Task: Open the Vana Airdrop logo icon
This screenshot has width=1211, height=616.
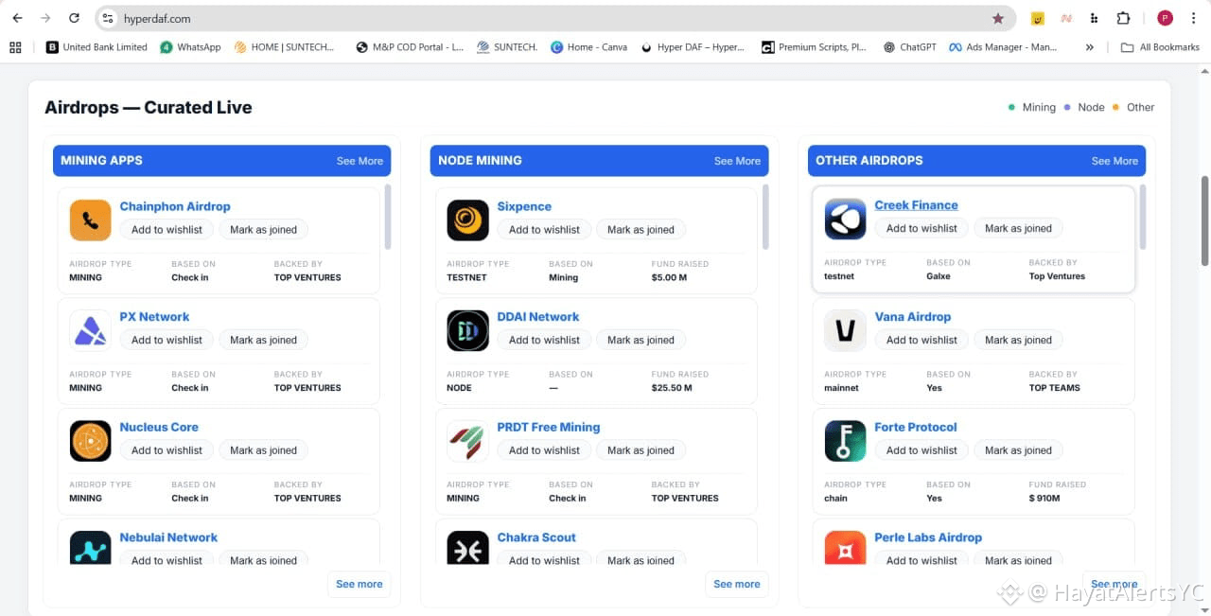Action: tap(845, 330)
